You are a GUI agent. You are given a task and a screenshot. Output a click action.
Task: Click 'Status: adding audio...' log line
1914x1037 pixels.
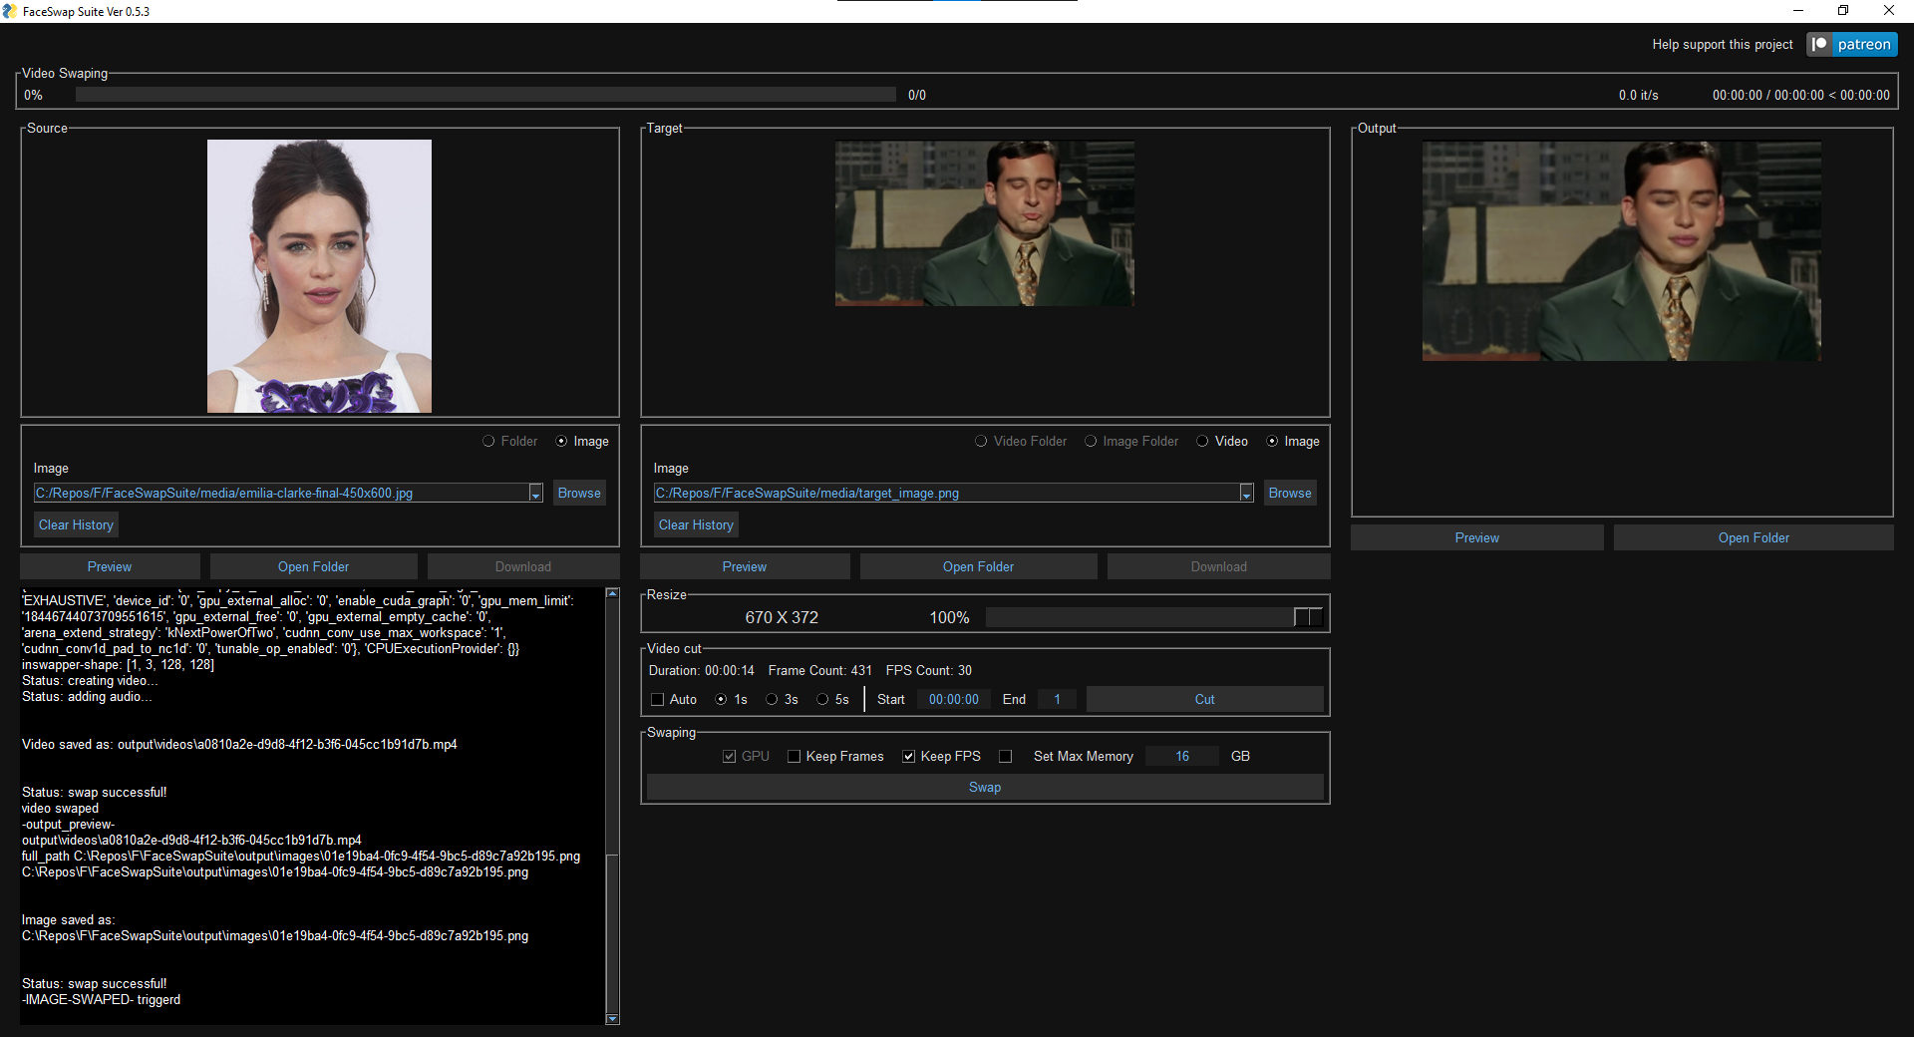coord(87,696)
